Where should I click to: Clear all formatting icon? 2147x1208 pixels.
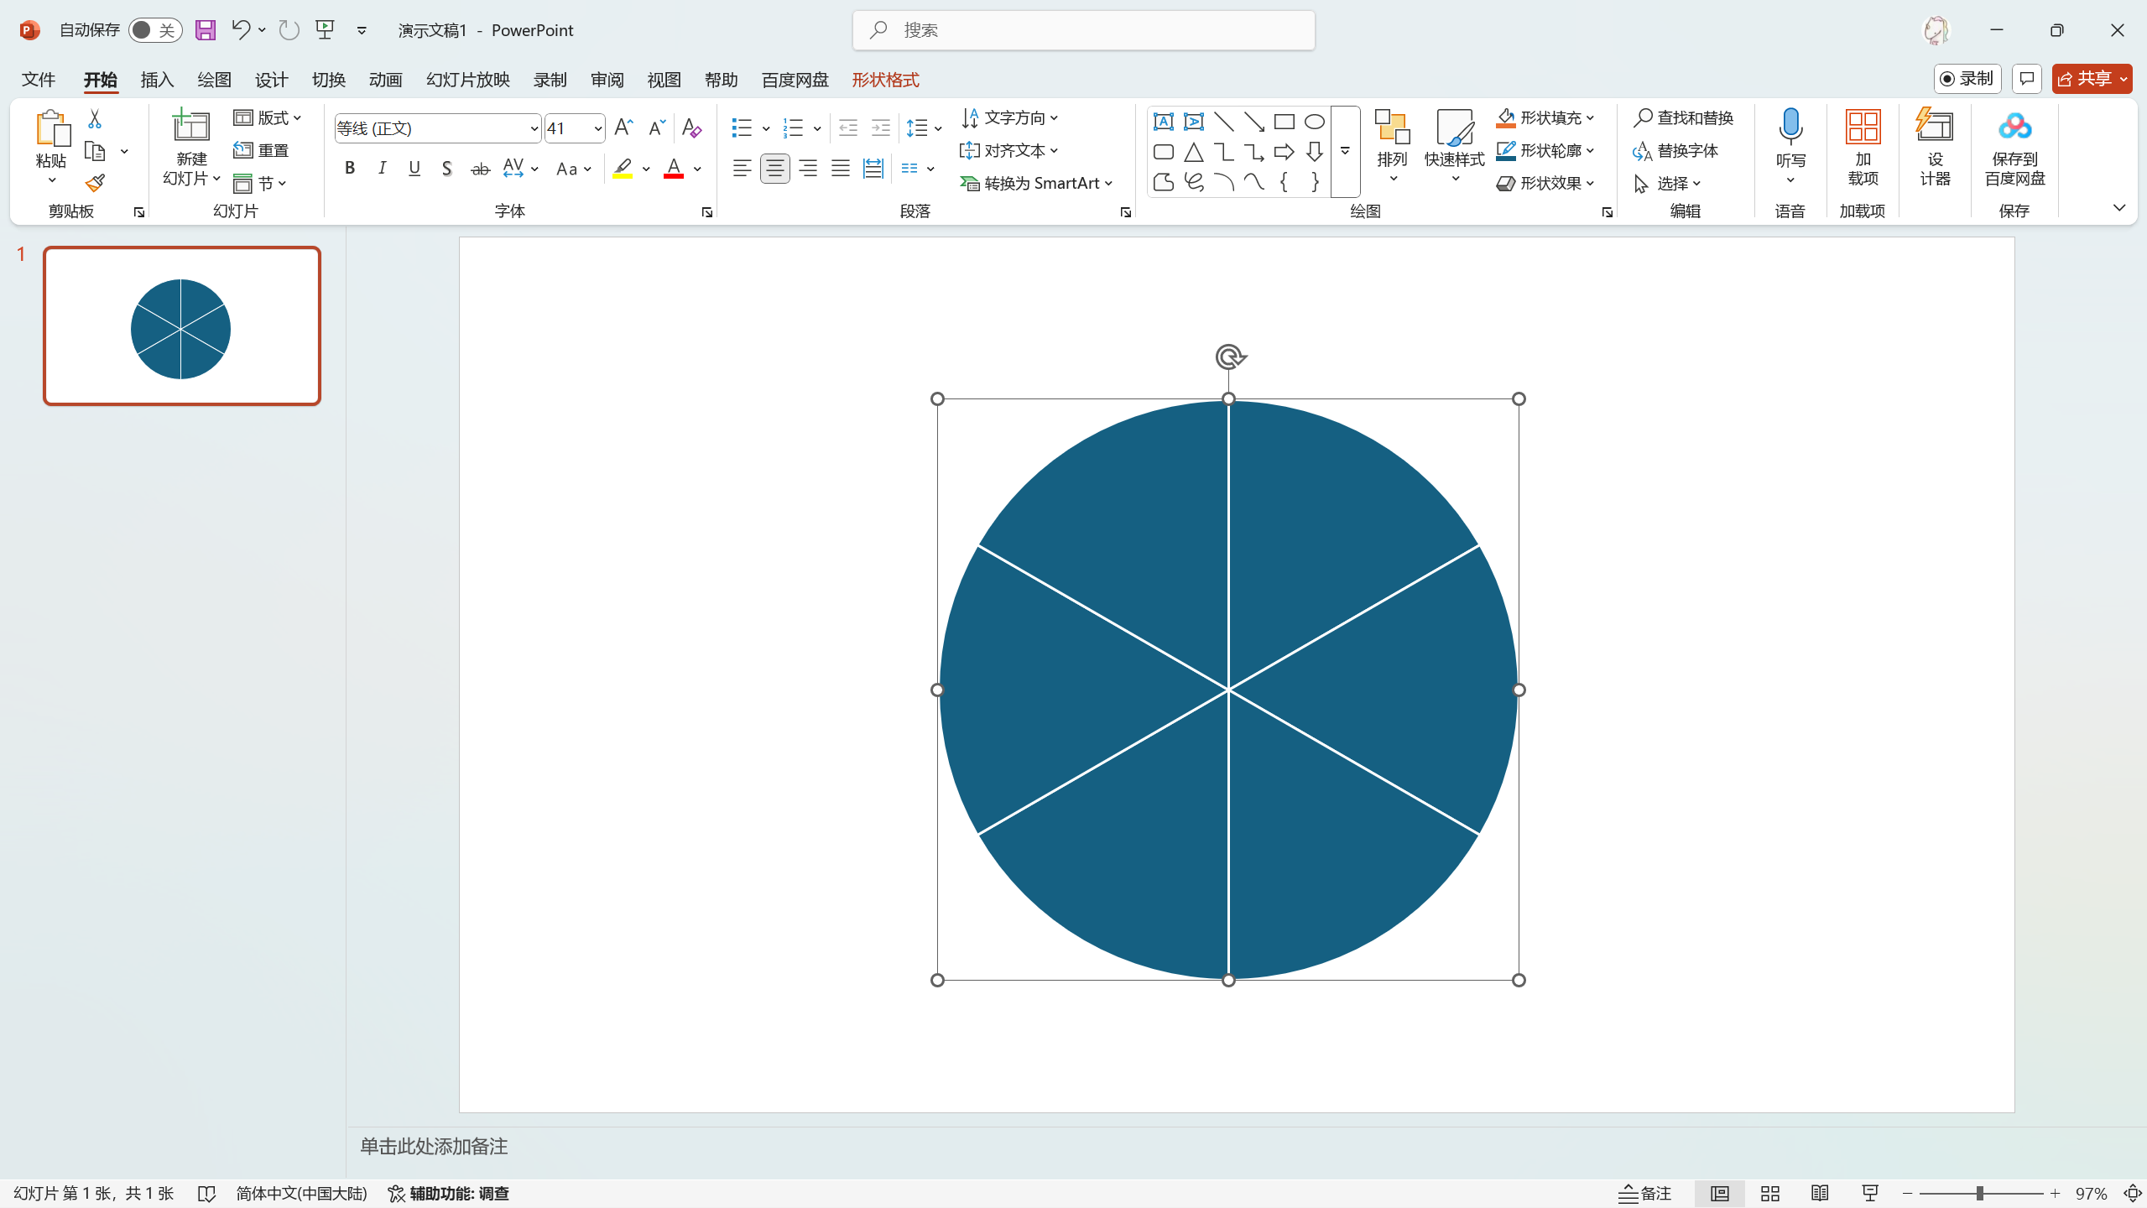(x=691, y=128)
